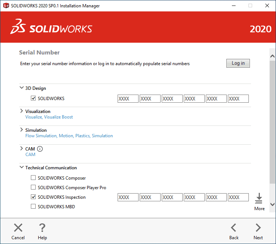Viewport: 276px width, 244px height.
Task: Open Help with the question mark icon
Action: coord(42,228)
